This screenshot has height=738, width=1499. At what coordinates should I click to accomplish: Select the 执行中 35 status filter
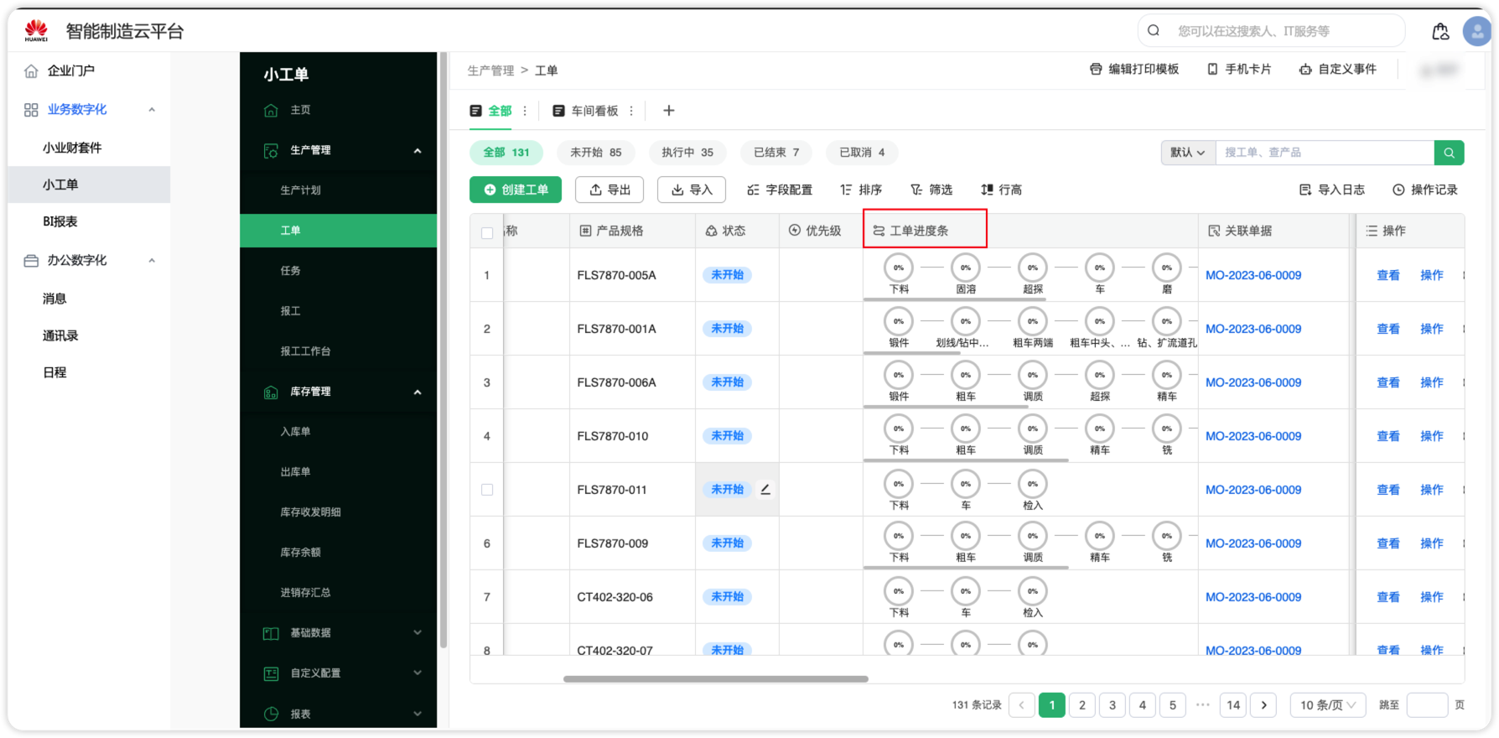687,153
